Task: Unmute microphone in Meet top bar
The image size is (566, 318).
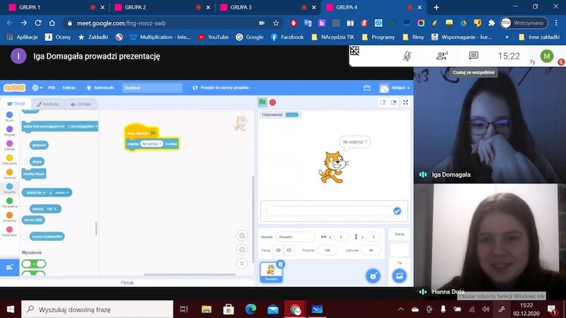Action: pos(408,56)
